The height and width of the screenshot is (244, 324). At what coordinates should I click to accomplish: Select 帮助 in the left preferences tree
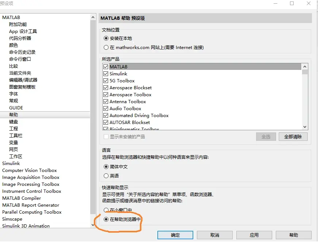tap(14, 115)
